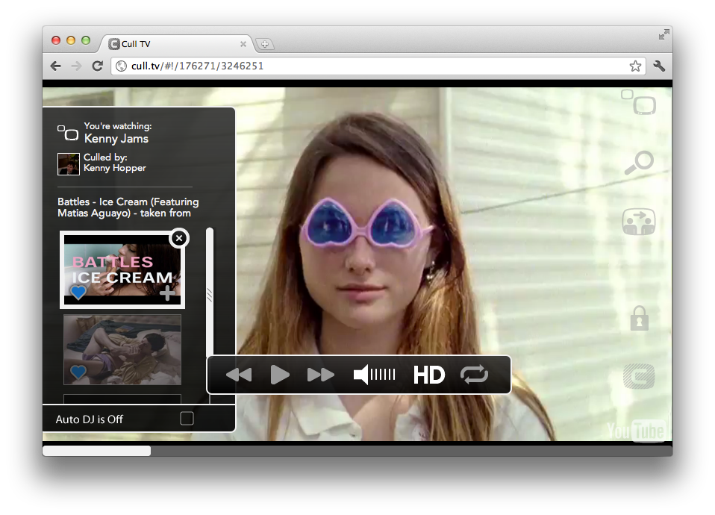Go forward in the browser
The image size is (715, 515).
coord(76,66)
